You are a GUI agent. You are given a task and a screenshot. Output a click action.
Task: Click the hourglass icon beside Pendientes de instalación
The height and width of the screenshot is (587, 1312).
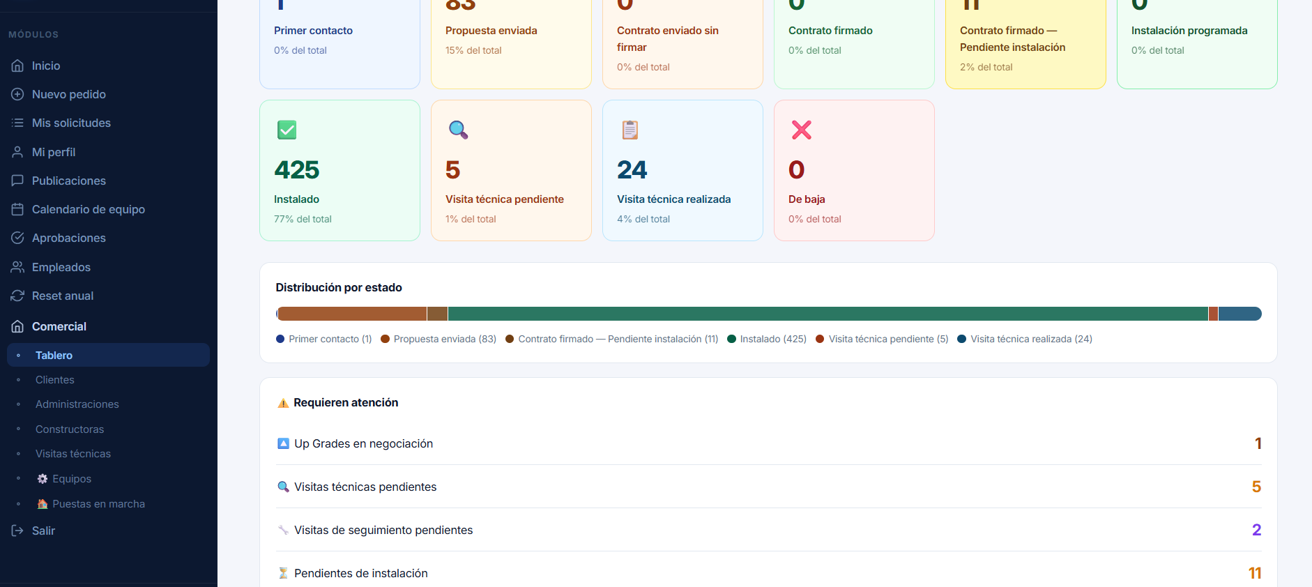click(283, 573)
